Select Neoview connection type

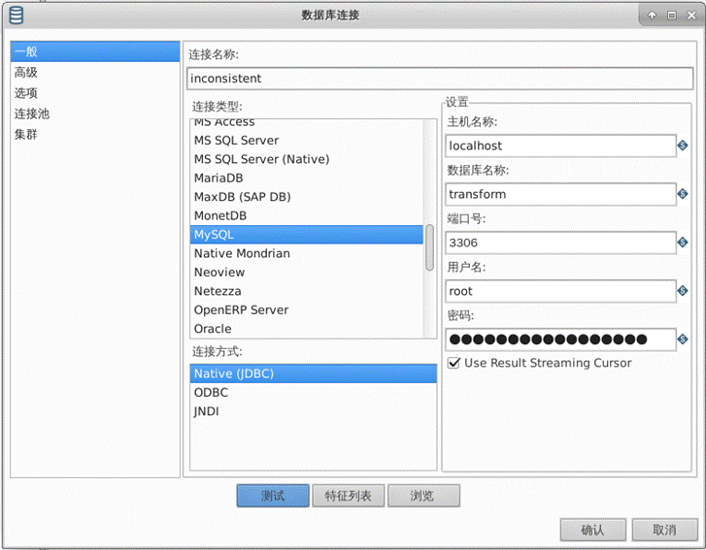(x=307, y=273)
